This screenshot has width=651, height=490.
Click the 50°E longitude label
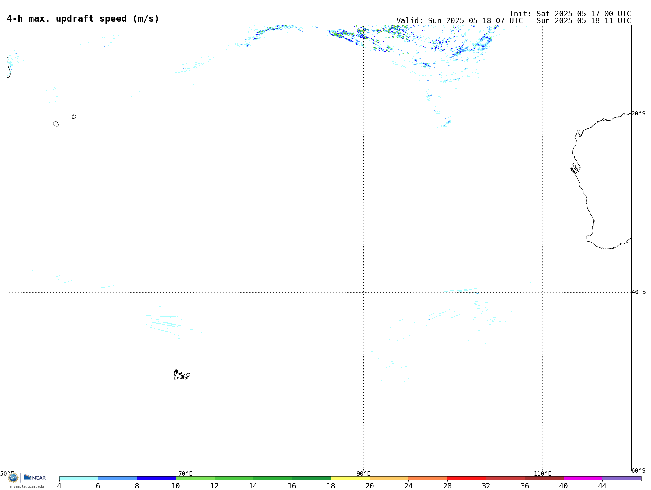(x=7, y=473)
